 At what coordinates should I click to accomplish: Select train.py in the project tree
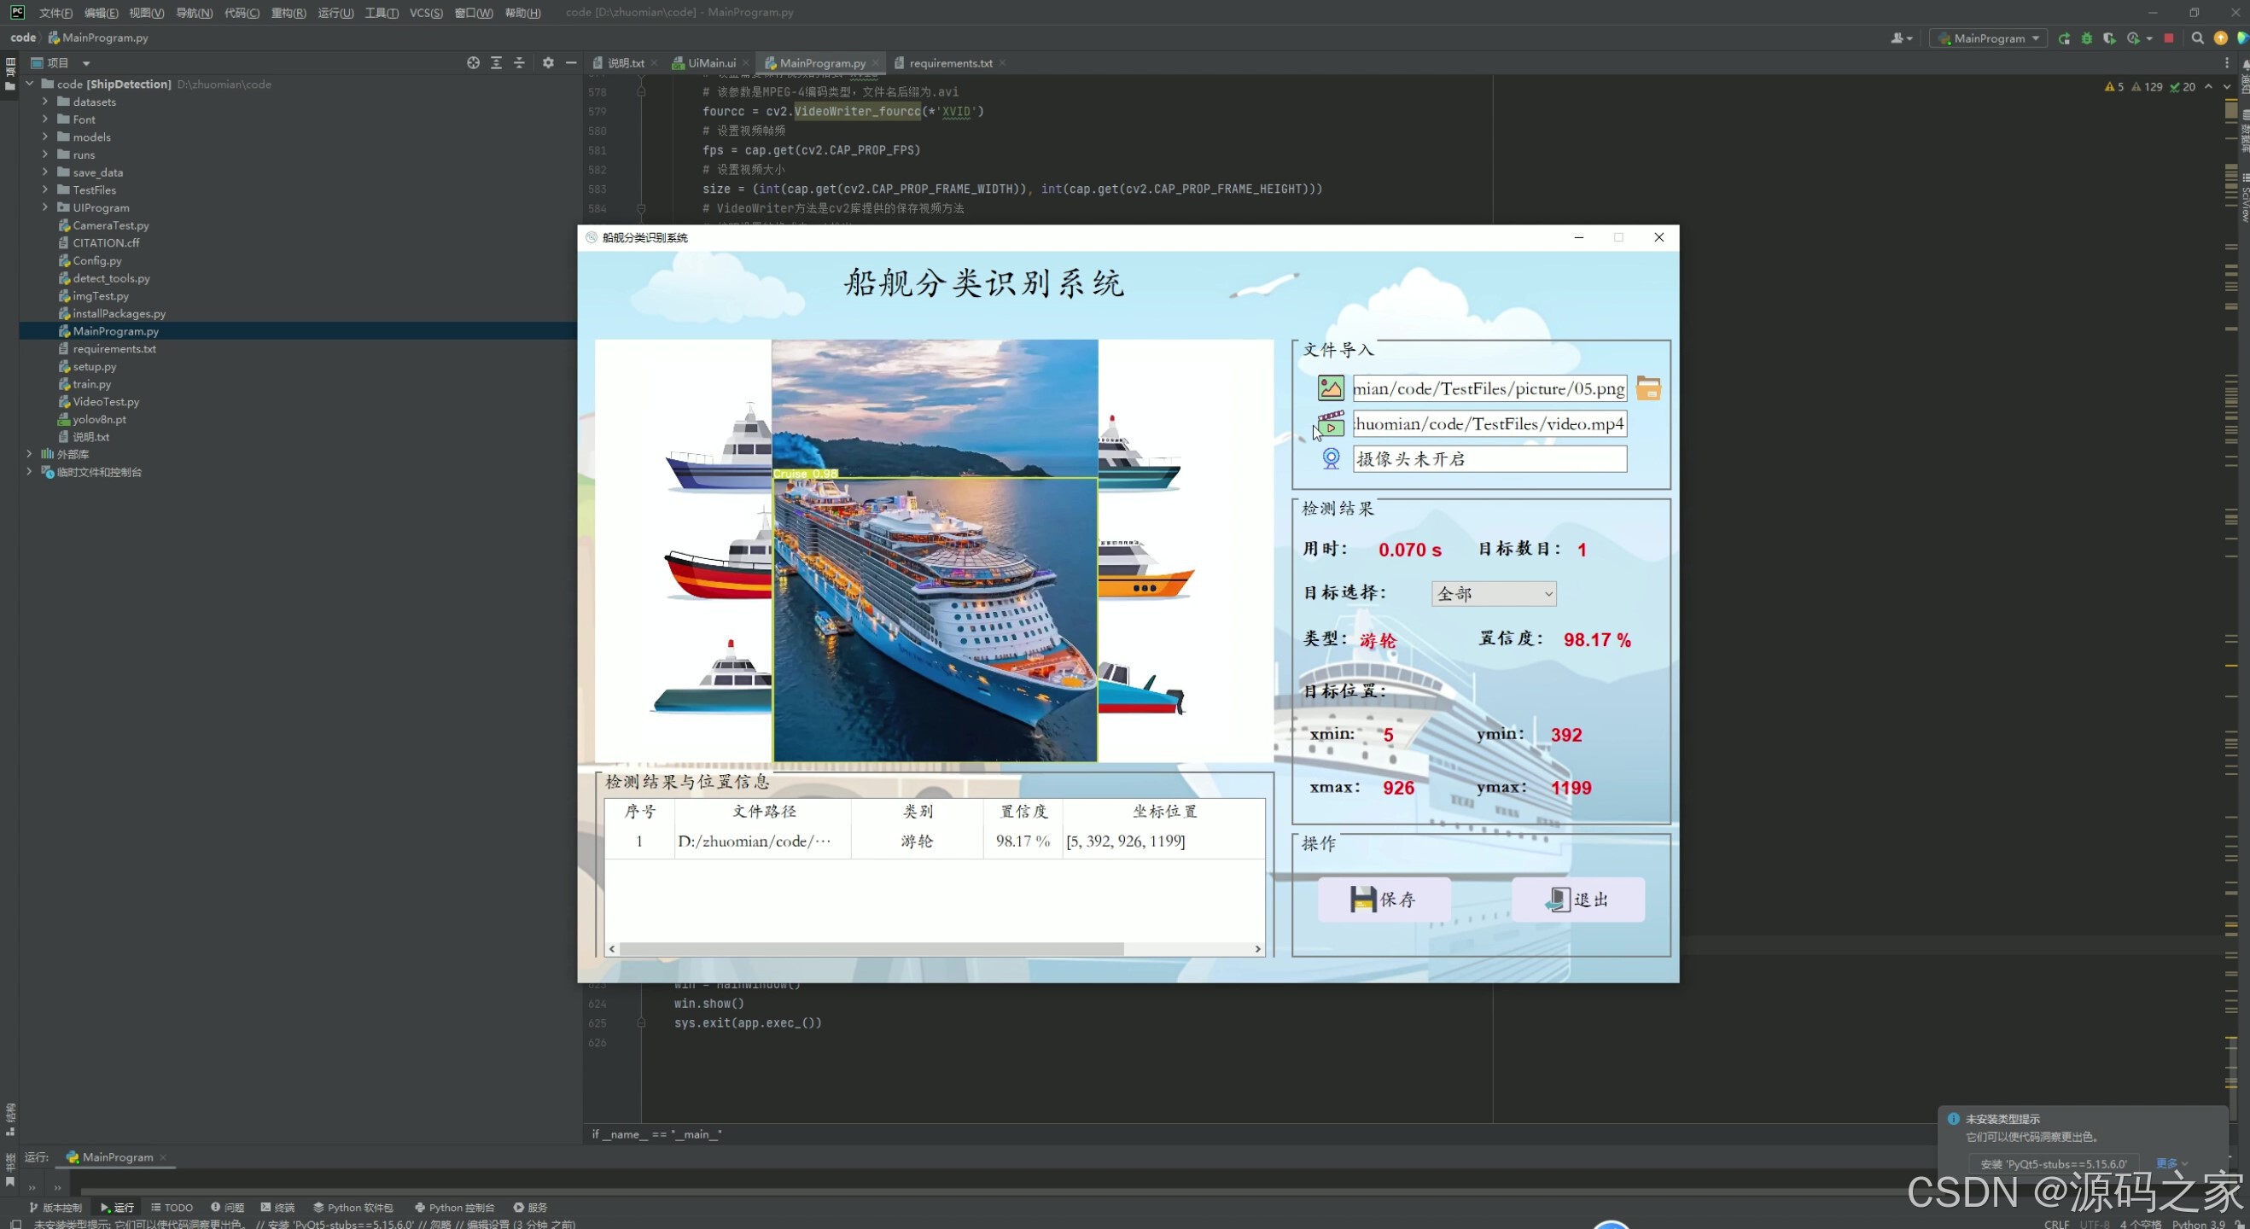pyautogui.click(x=91, y=383)
